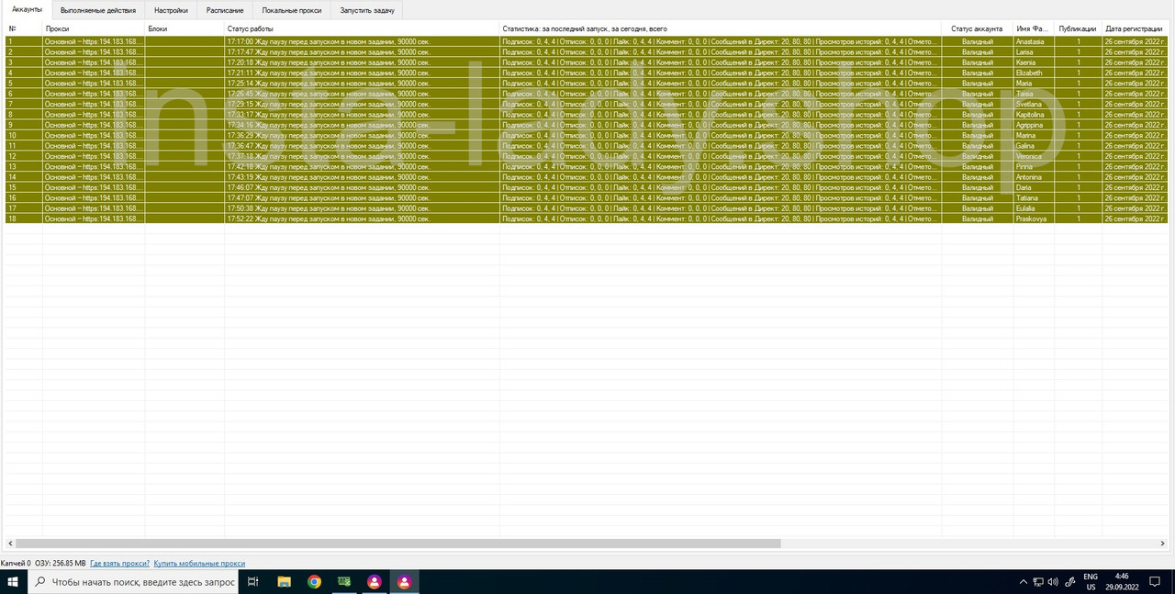Click the Статистика column header
The width and height of the screenshot is (1175, 594).
coord(721,28)
